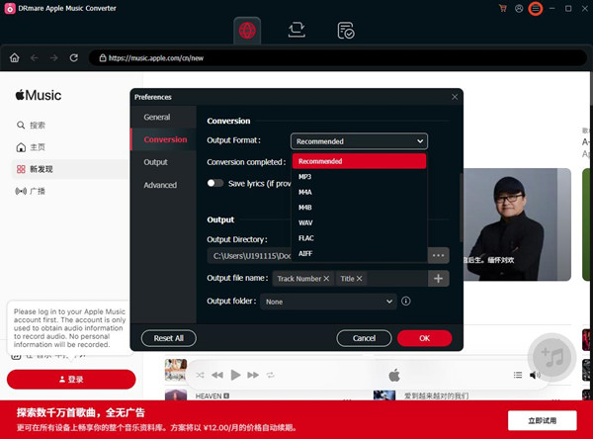The width and height of the screenshot is (593, 439).
Task: Open the 主页 home item in sidebar
Action: (x=31, y=147)
